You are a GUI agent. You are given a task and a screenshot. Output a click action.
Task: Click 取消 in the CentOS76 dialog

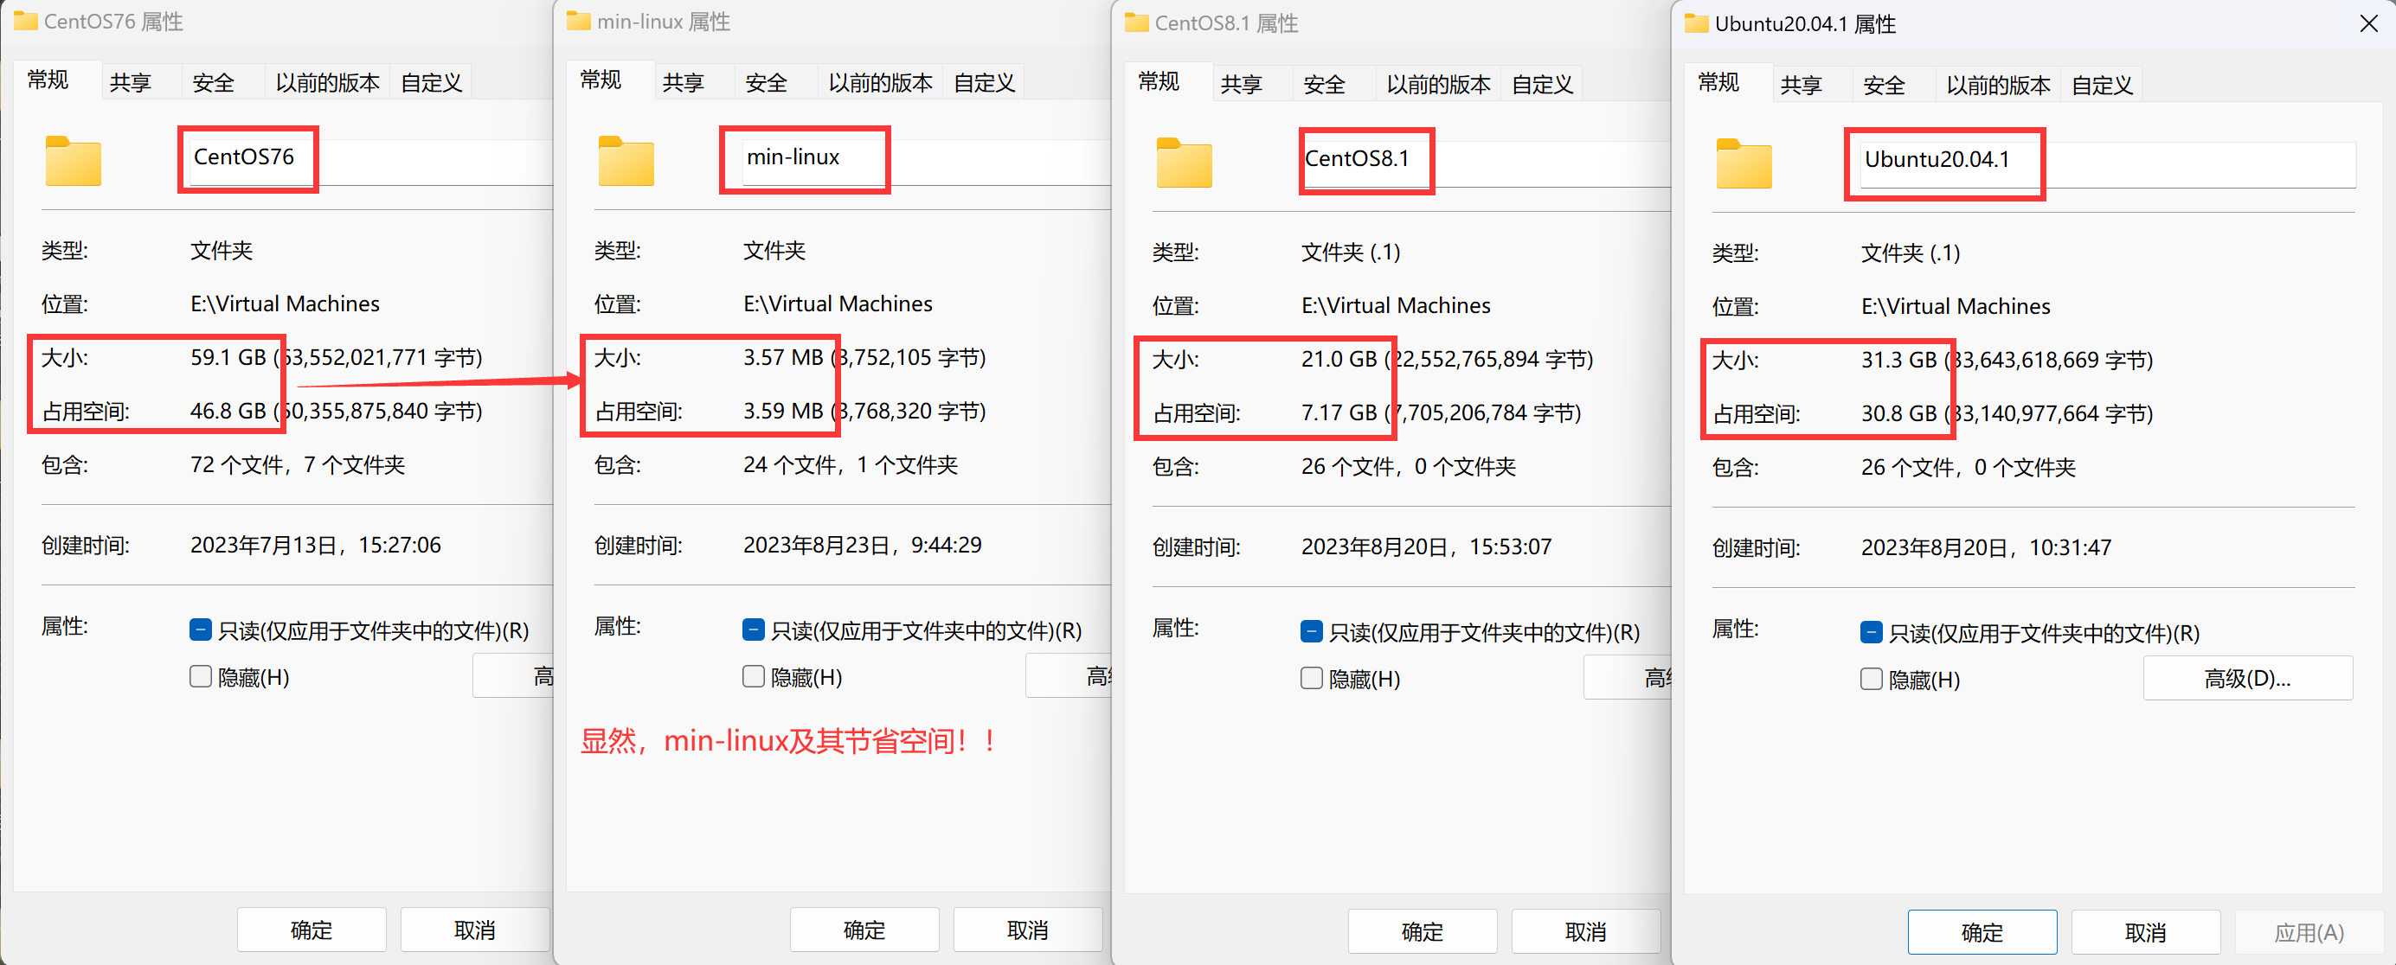474,930
